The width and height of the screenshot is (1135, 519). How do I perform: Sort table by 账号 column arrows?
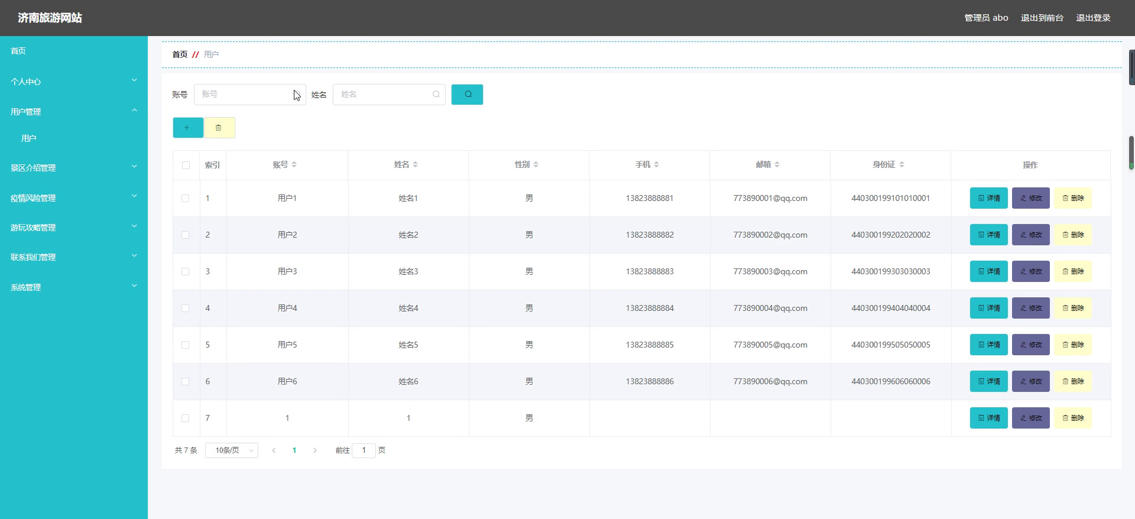tap(294, 165)
